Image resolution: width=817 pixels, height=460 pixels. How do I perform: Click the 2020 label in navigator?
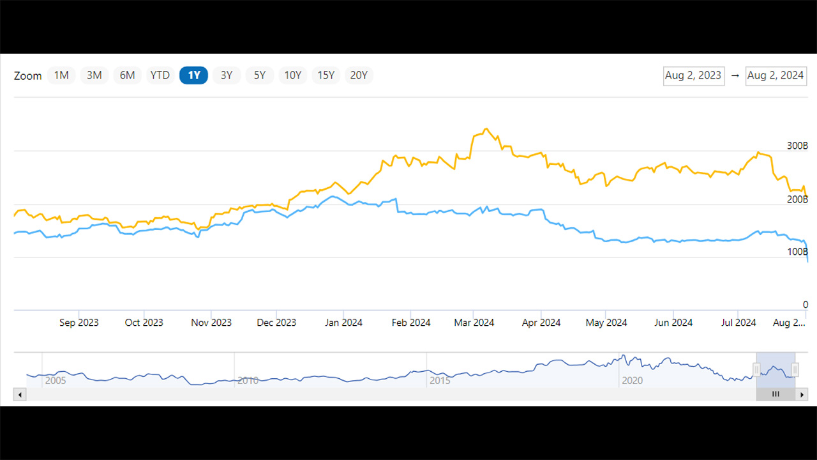pos(632,381)
